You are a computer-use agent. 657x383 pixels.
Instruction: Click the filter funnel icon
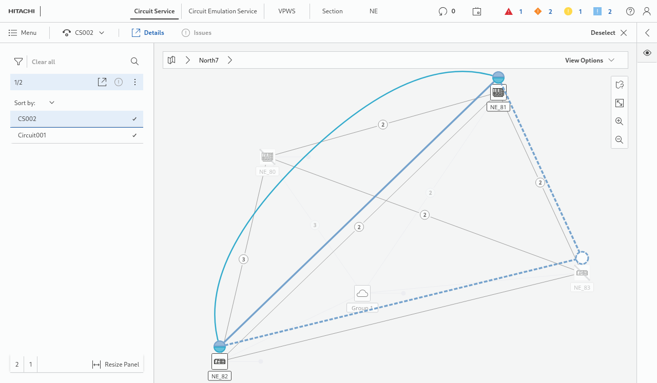[x=18, y=62]
